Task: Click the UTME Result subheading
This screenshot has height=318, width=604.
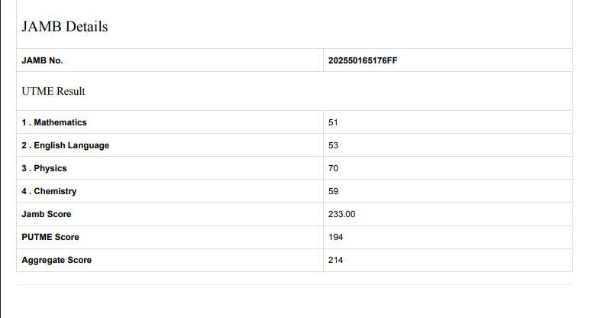Action: pos(53,91)
